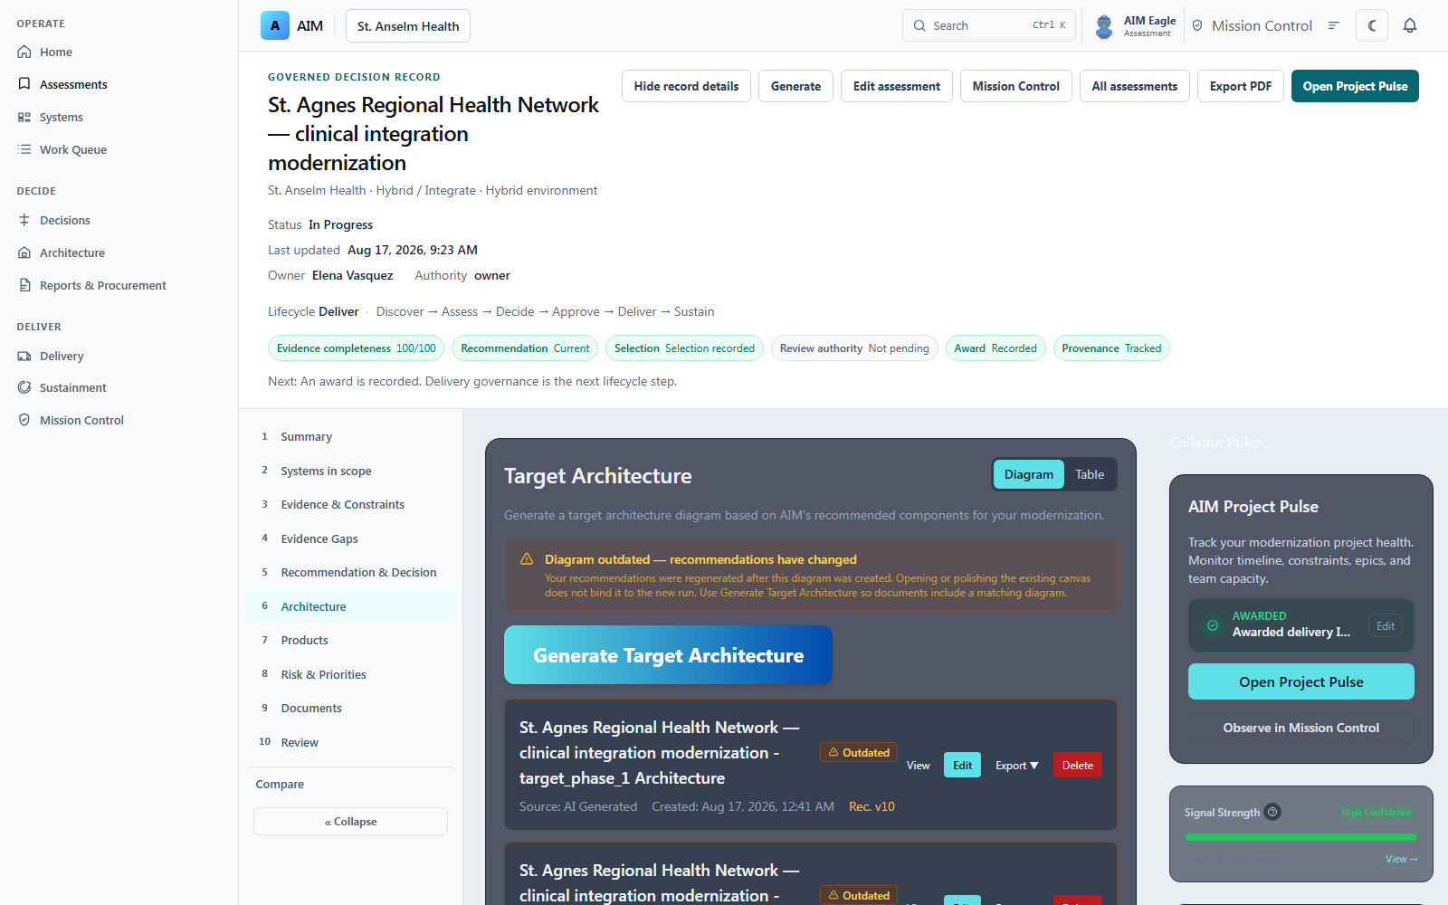Go to Review section
This screenshot has height=905, width=1448.
pyautogui.click(x=350, y=742)
